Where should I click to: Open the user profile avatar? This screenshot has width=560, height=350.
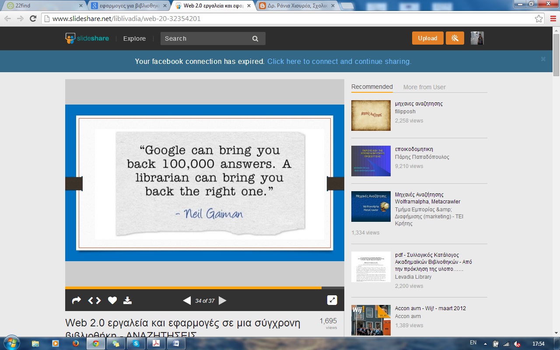[477, 38]
